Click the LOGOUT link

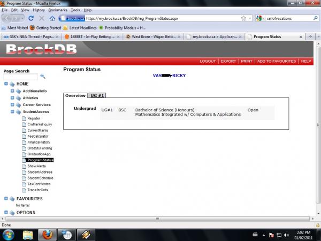point(208,61)
